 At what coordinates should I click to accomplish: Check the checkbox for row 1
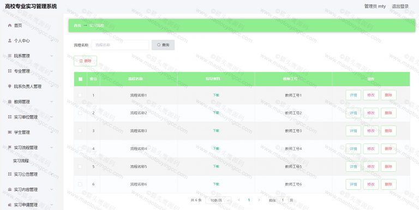click(x=80, y=95)
